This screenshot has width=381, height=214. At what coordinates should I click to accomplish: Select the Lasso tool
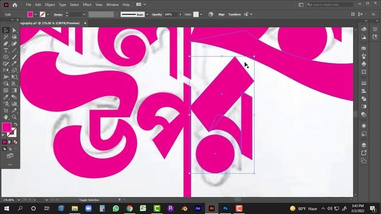tap(14, 37)
